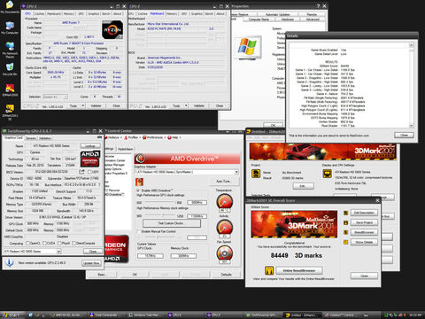The width and height of the screenshot is (425, 319).
Task: Click the Validate button in left CPU-Z
Action: point(96,105)
